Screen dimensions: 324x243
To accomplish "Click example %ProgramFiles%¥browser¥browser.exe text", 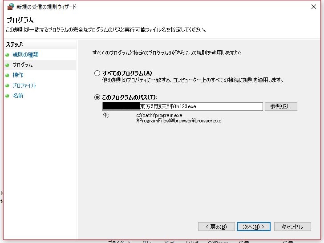I will click(x=179, y=121).
